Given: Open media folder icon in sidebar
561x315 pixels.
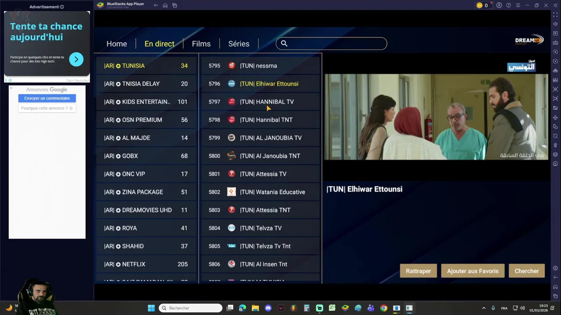Looking at the screenshot, I should pyautogui.click(x=555, y=108).
